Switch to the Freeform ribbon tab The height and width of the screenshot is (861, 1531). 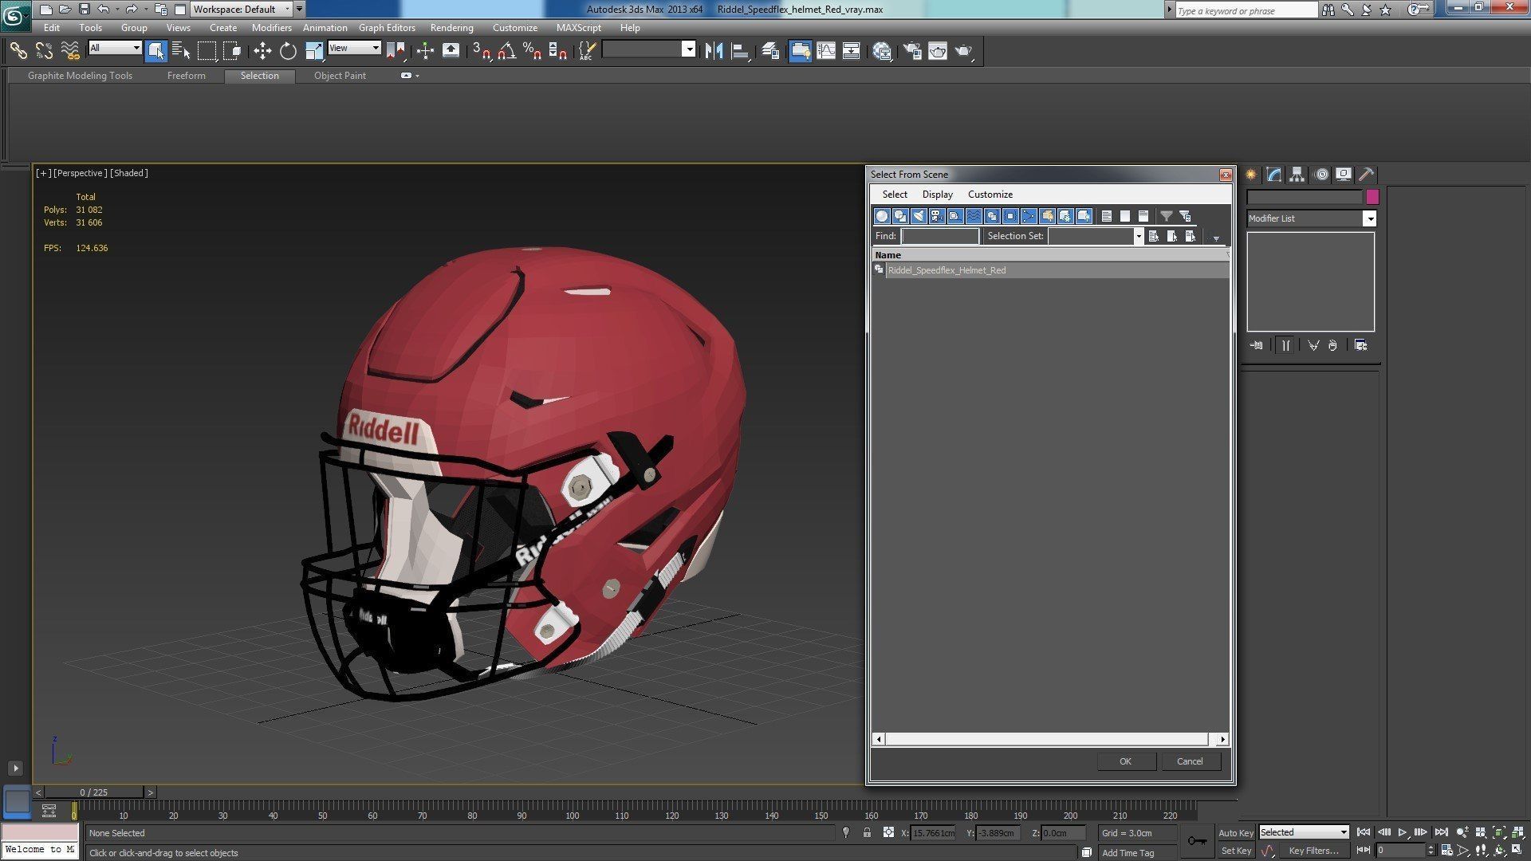click(186, 76)
